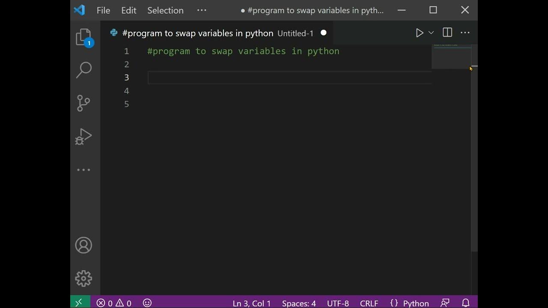Viewport: 548px width, 308px height.
Task: Open the Search view
Action: pos(83,70)
